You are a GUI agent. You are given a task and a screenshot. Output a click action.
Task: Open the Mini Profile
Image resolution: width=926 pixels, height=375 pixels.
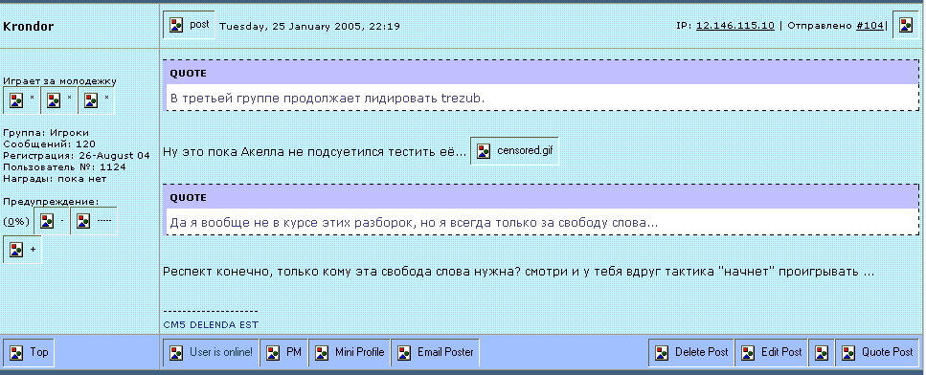(349, 353)
